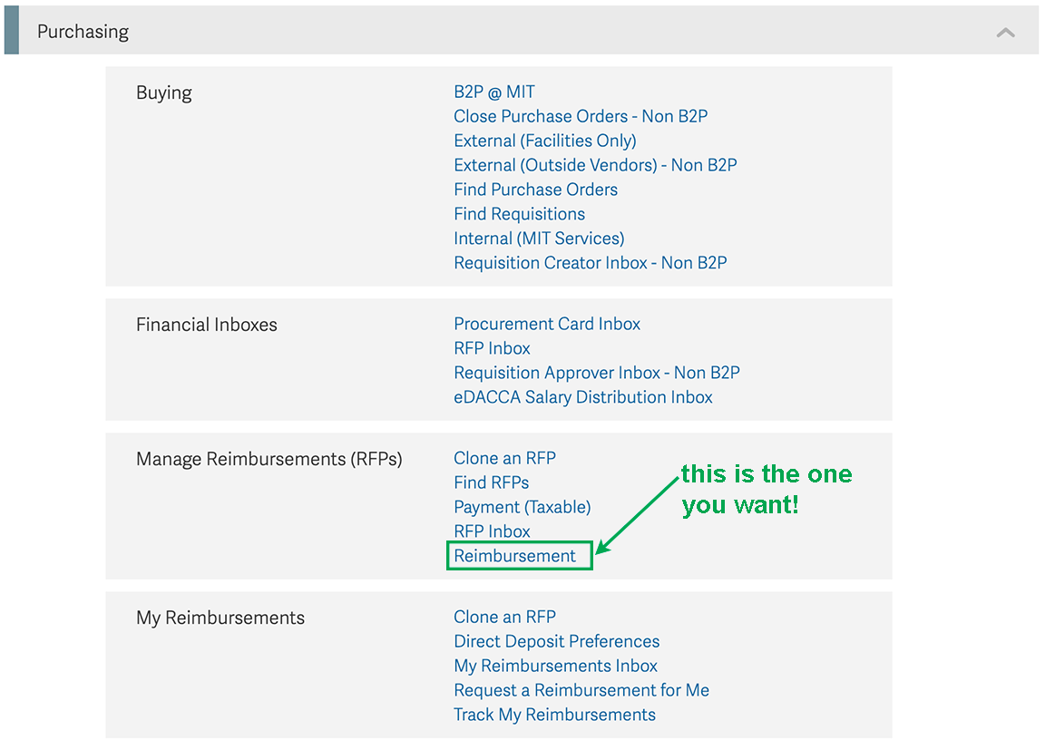1045x740 pixels.
Task: Click Clone an RFP under Manage Reimbursements
Action: pos(504,458)
